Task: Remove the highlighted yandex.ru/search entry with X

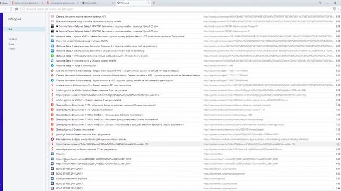Action: [x=338, y=144]
